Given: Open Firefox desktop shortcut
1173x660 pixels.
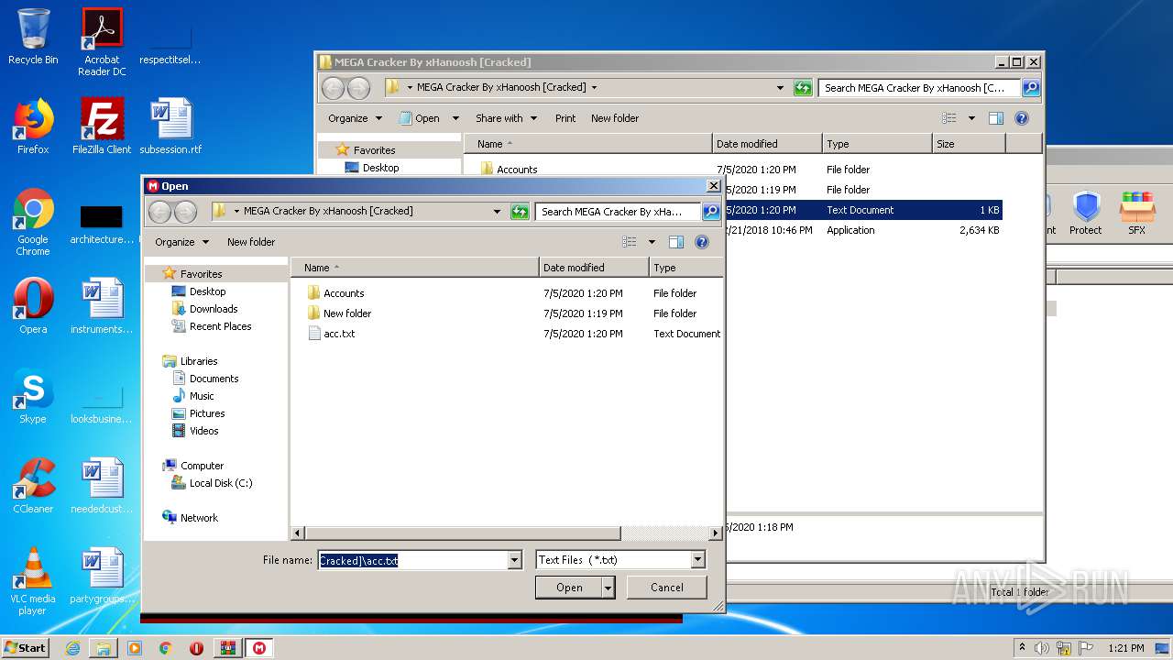Looking at the screenshot, I should click(x=33, y=126).
